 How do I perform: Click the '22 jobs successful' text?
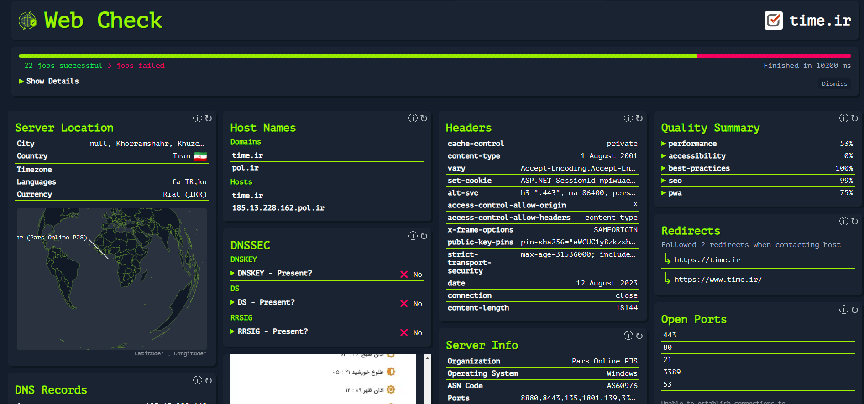click(63, 66)
